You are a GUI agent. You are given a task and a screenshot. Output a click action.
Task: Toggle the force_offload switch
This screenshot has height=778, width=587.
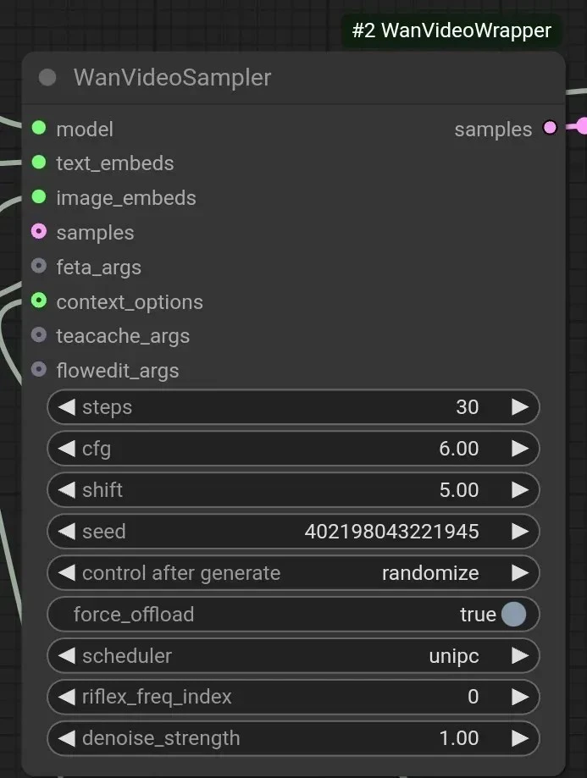pos(513,615)
